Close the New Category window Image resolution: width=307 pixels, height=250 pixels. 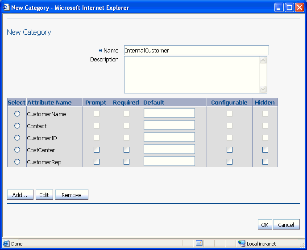click(x=299, y=8)
